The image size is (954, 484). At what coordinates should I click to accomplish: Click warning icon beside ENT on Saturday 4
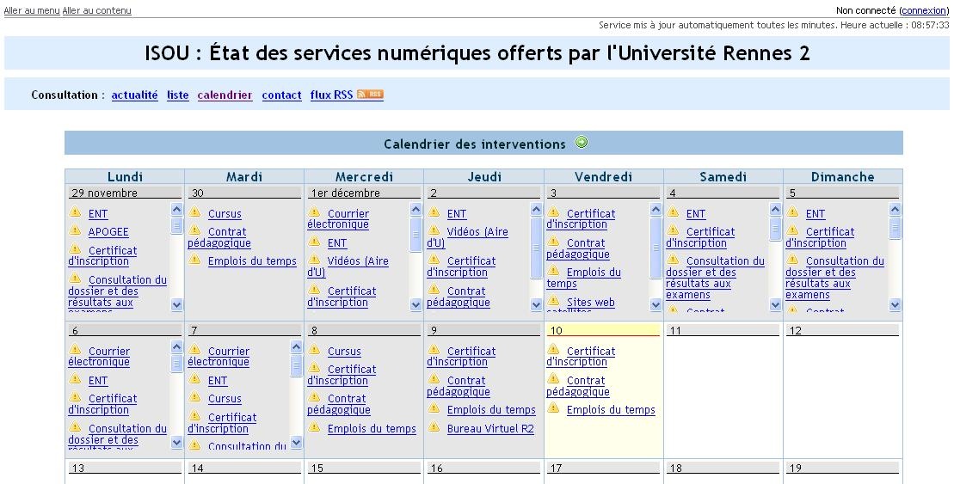673,213
